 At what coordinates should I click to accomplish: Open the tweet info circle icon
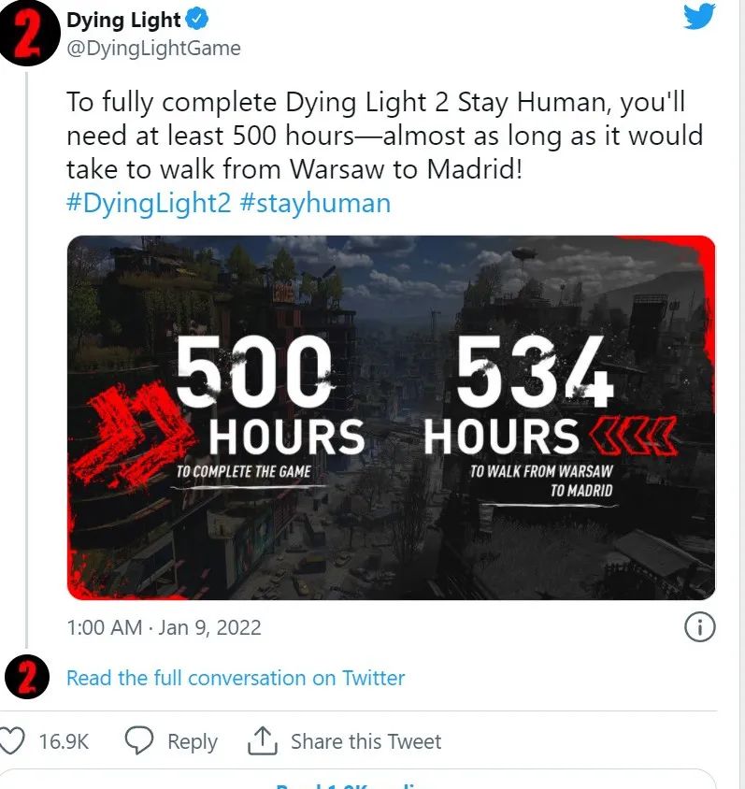pos(699,627)
